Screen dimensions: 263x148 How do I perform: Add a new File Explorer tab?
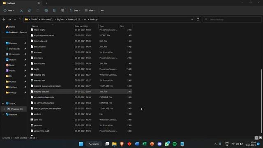[47, 3]
